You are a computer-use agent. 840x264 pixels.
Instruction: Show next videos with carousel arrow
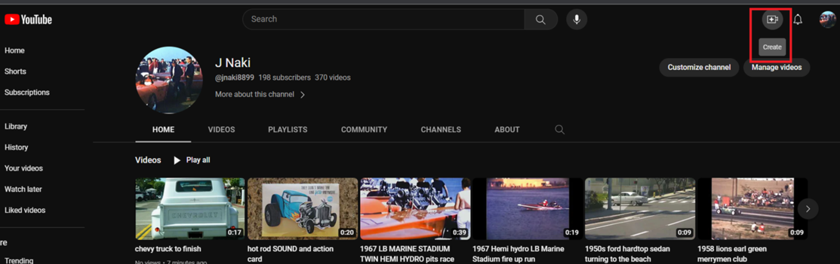point(808,209)
